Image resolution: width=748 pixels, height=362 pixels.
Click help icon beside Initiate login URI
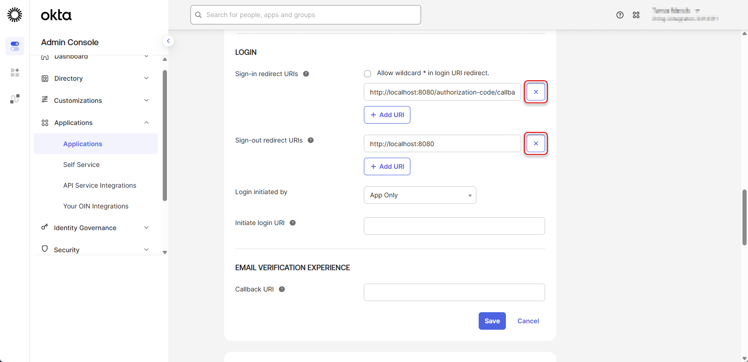[x=292, y=223]
